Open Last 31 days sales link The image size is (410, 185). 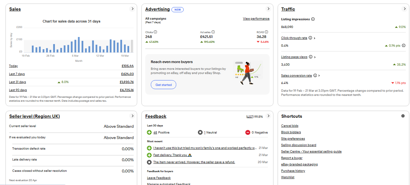pyautogui.click(x=17, y=82)
